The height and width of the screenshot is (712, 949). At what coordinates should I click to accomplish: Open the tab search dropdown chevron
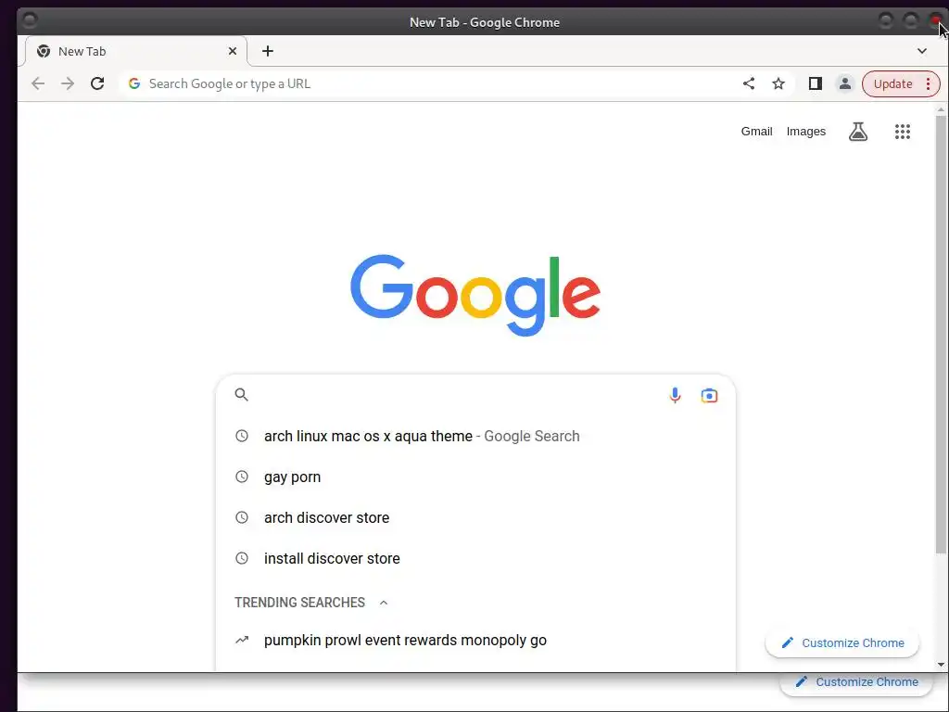point(922,52)
